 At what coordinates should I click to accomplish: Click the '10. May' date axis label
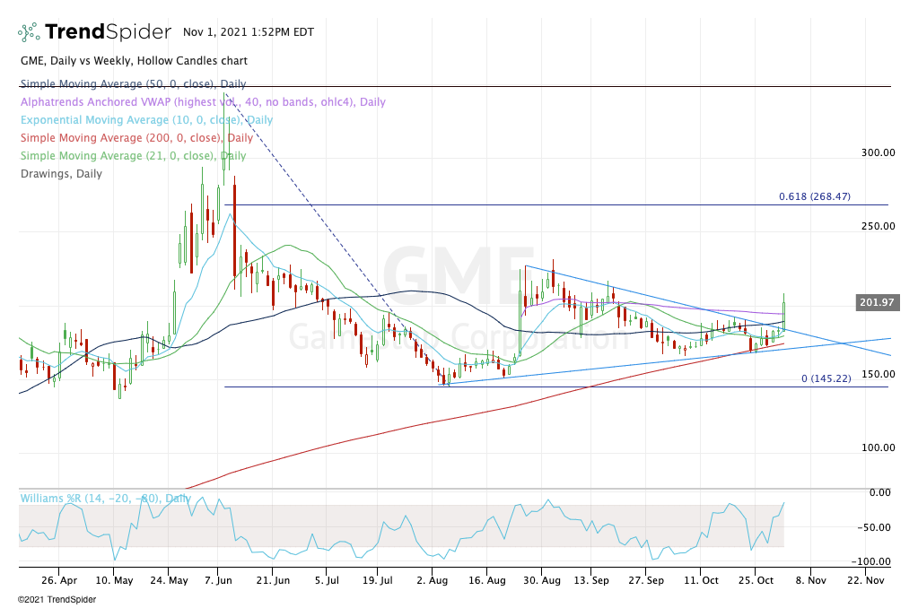tap(114, 580)
